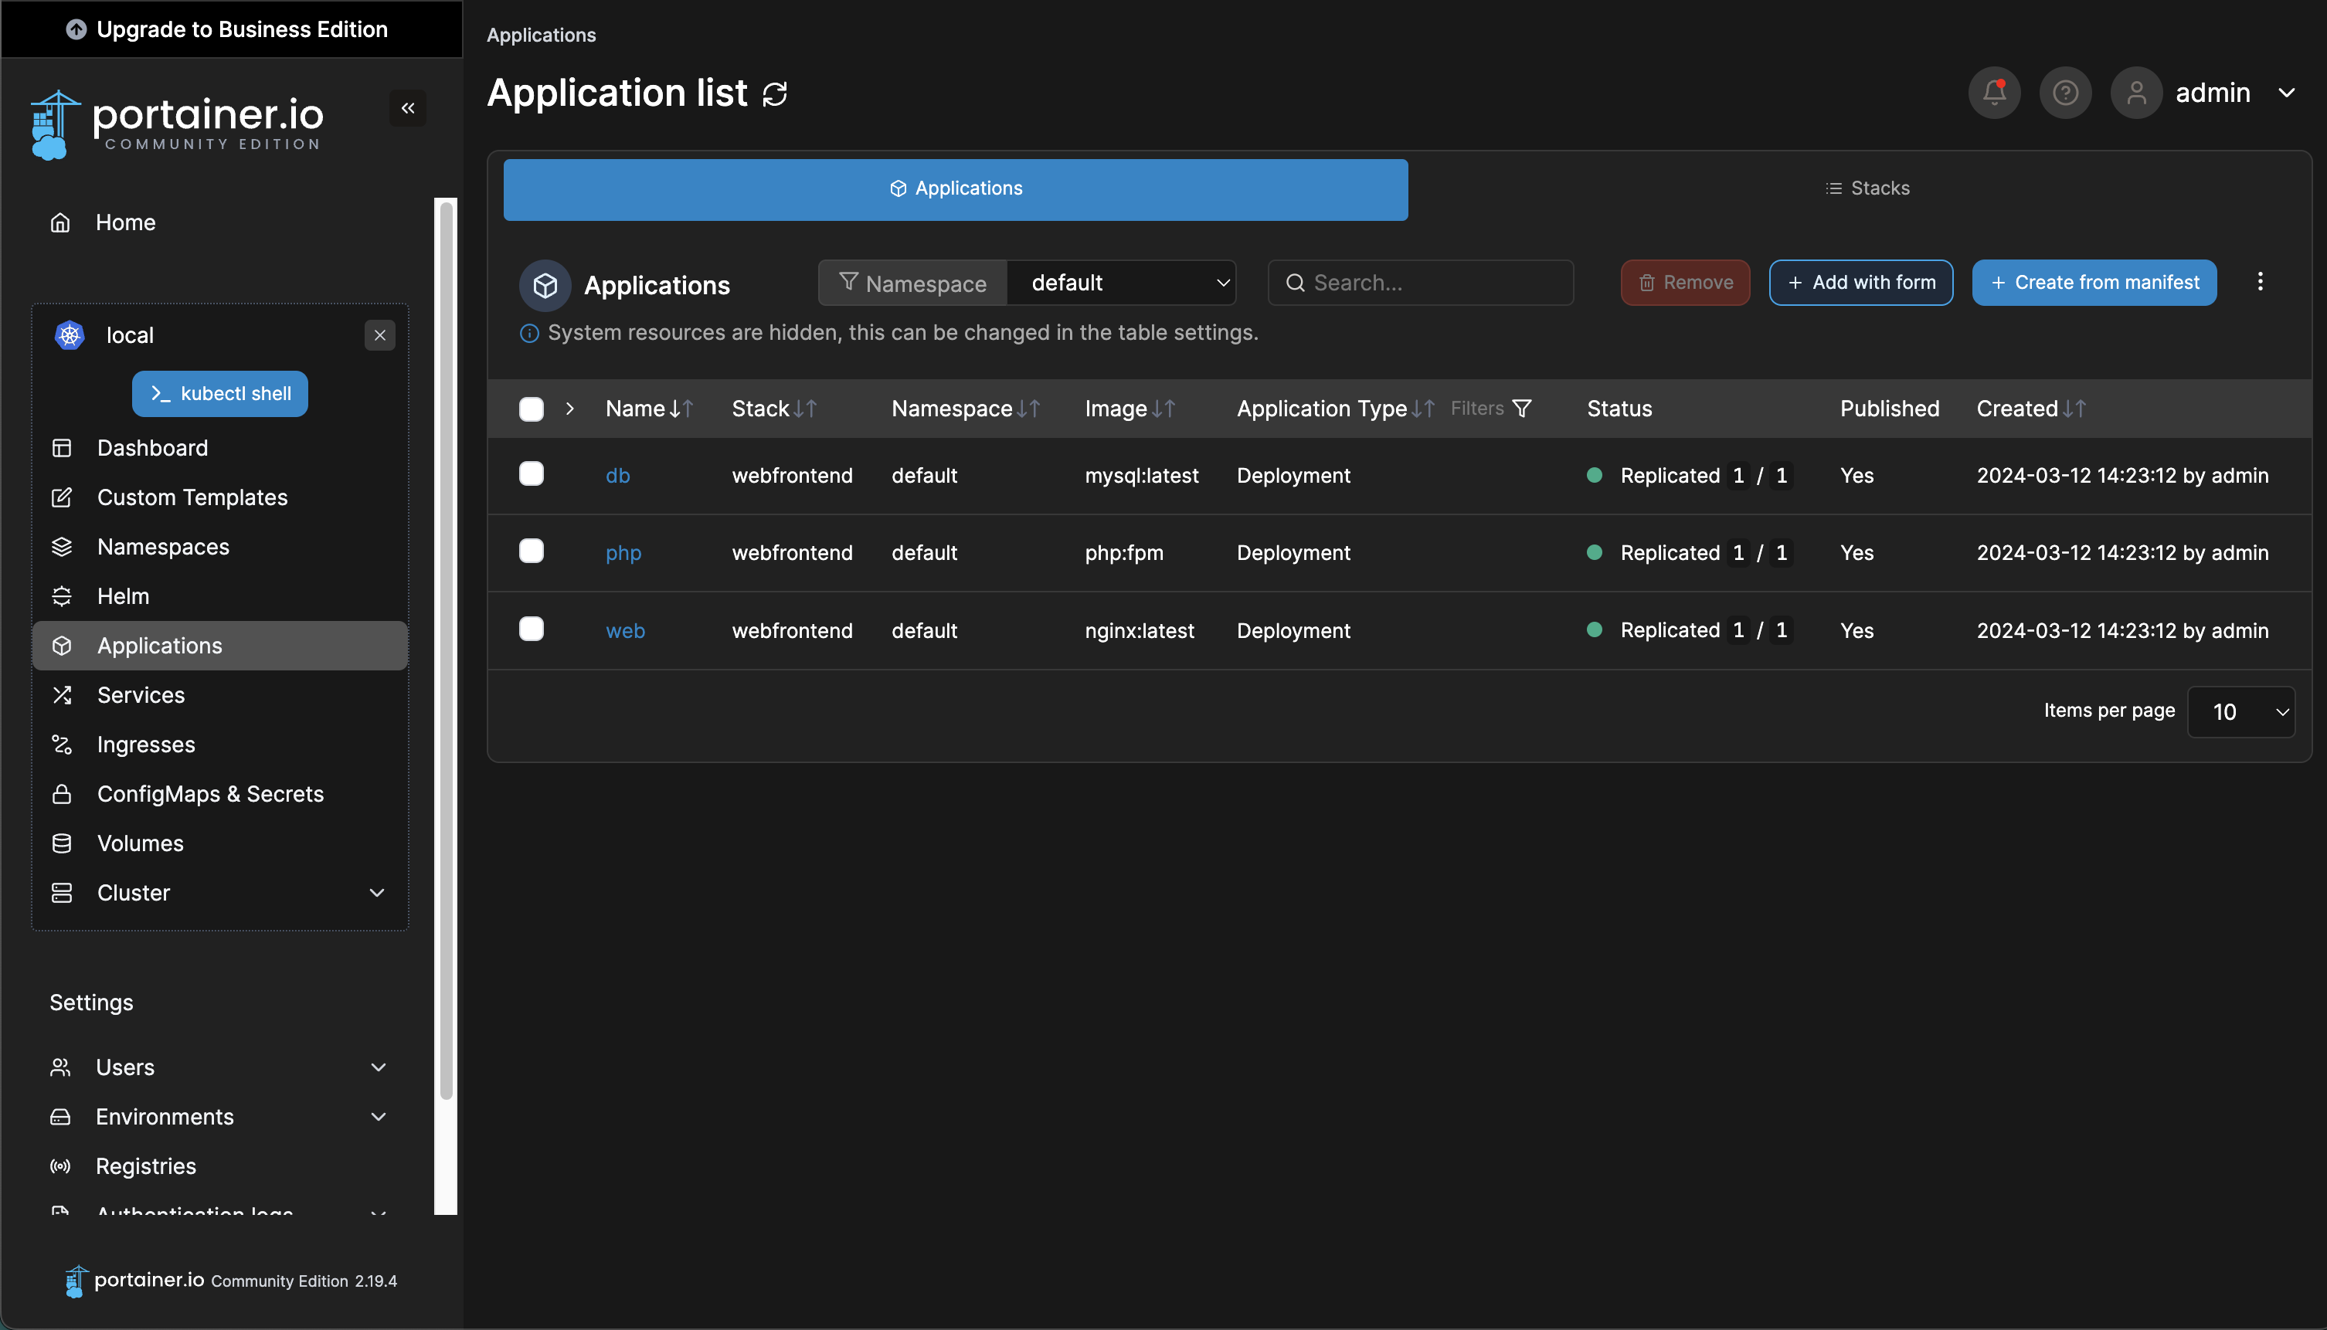Open the php application link
This screenshot has height=1330, width=2327.
[623, 554]
